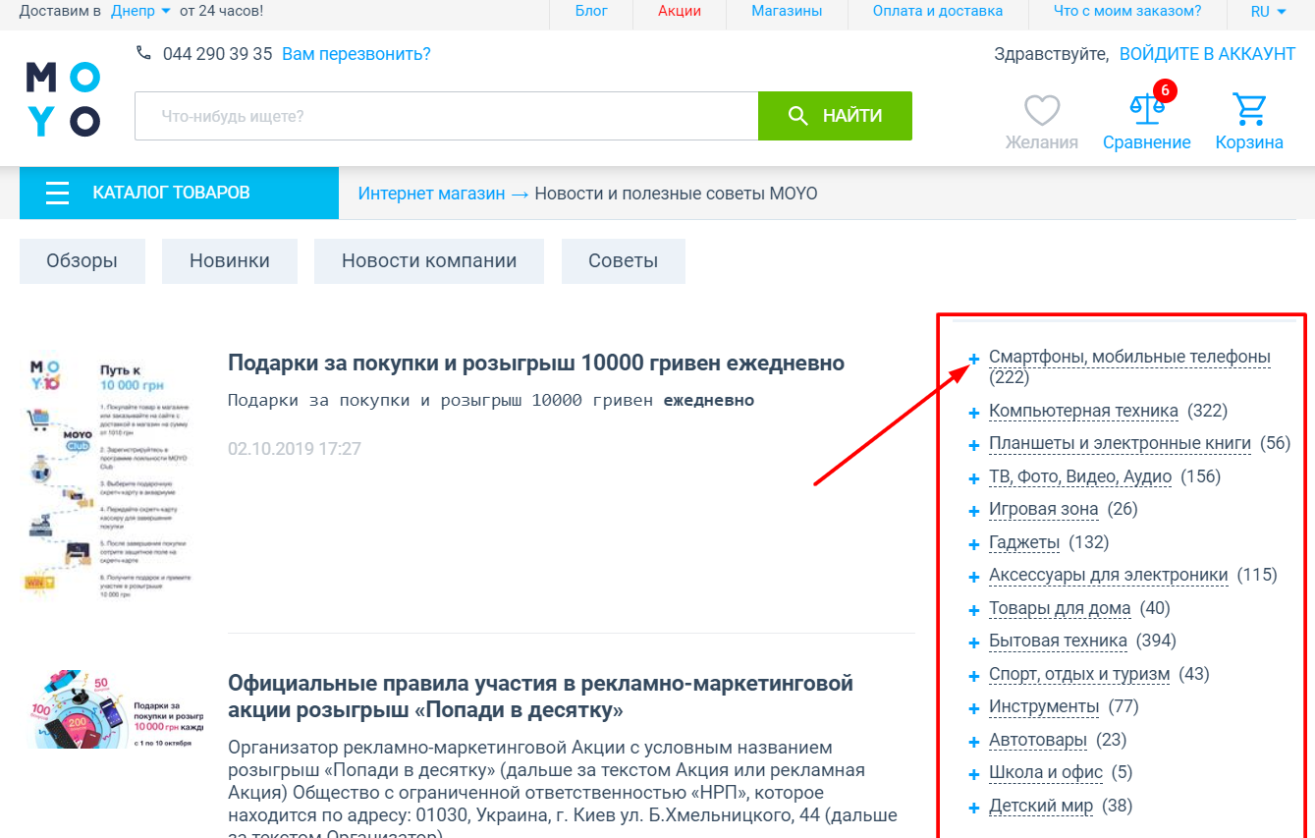Open the Акции menu item
The image size is (1315, 838).
[680, 11]
